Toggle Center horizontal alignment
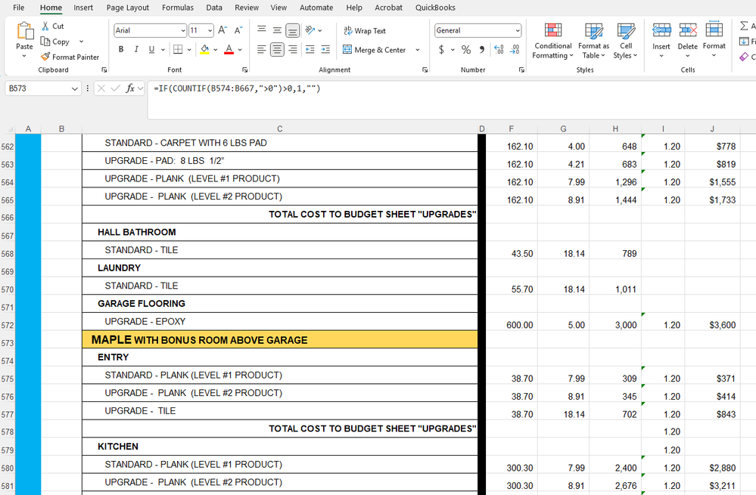Screen dimensions: 756x495 coord(277,49)
